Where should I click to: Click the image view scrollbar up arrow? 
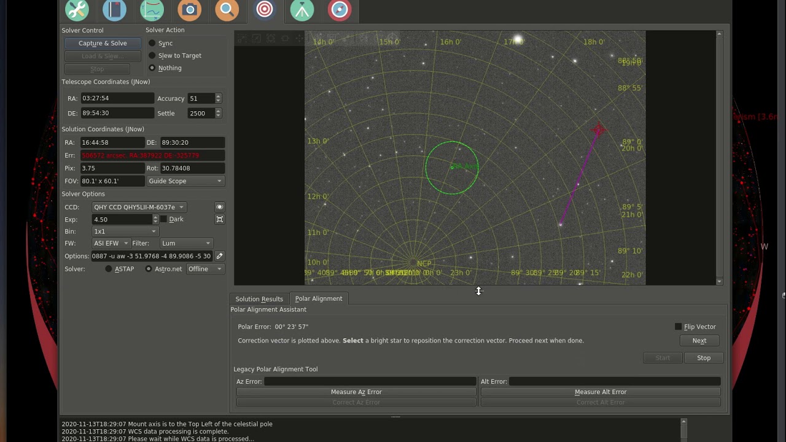tap(719, 34)
